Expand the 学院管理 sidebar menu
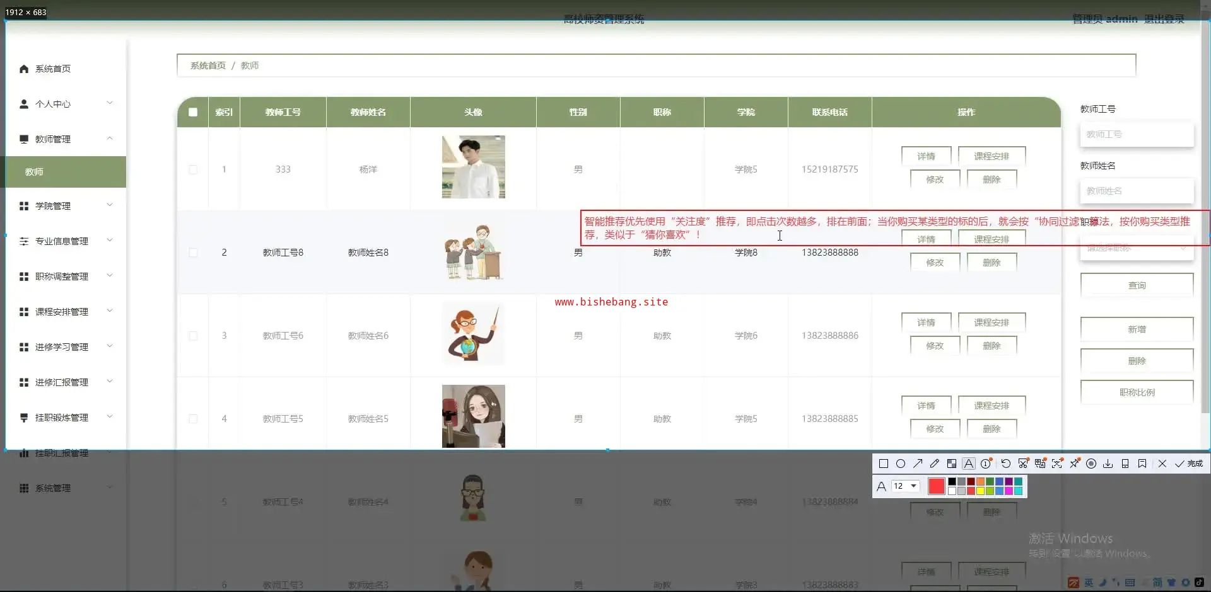 pos(66,206)
